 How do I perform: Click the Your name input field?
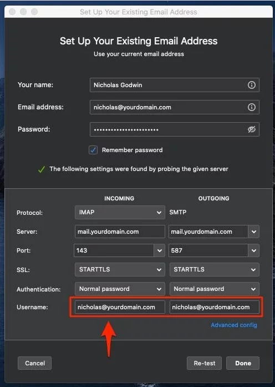pos(175,85)
